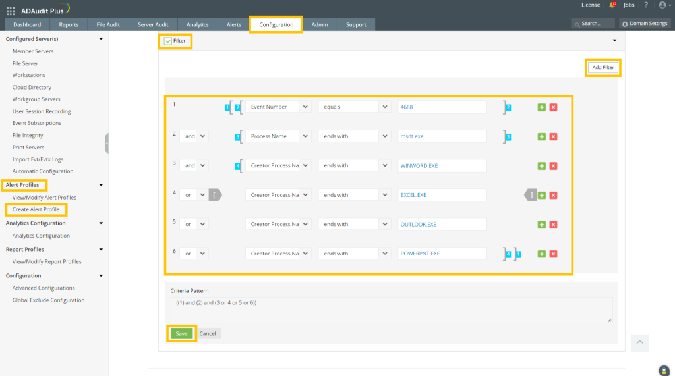Click the notifications bell icon
The width and height of the screenshot is (675, 376).
612,5
